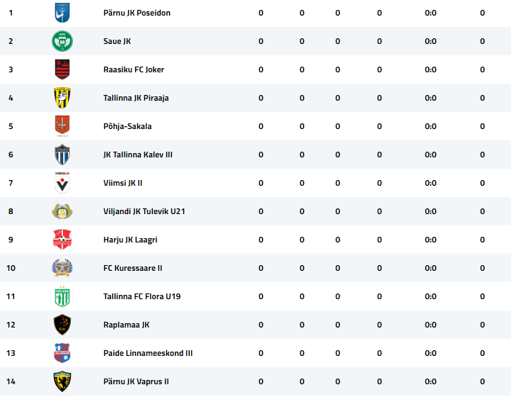This screenshot has height=397, width=511.
Task: Click JK Tallinna Kalev III striped crest
Action: tap(62, 155)
